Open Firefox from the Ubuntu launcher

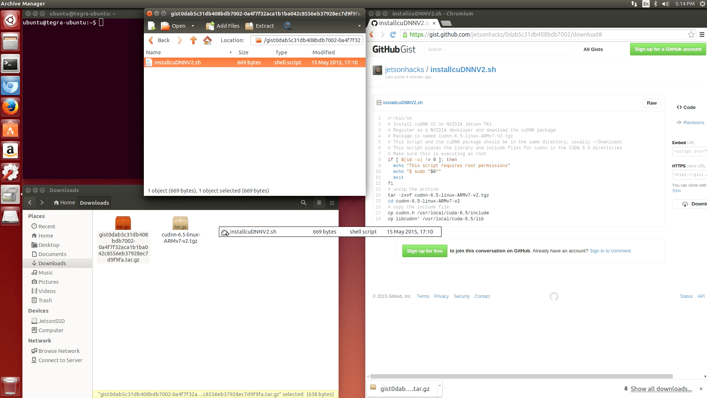click(10, 108)
